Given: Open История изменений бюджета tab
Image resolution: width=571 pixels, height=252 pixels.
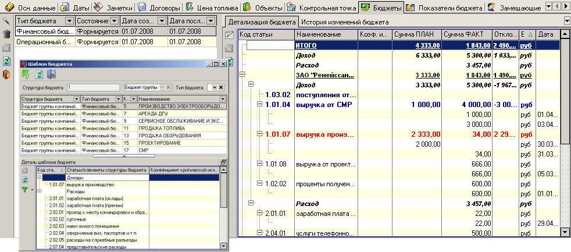Looking at the screenshot, I should tap(345, 22).
